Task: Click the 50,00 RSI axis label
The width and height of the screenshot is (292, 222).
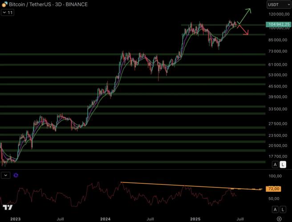Action: tap(274, 198)
